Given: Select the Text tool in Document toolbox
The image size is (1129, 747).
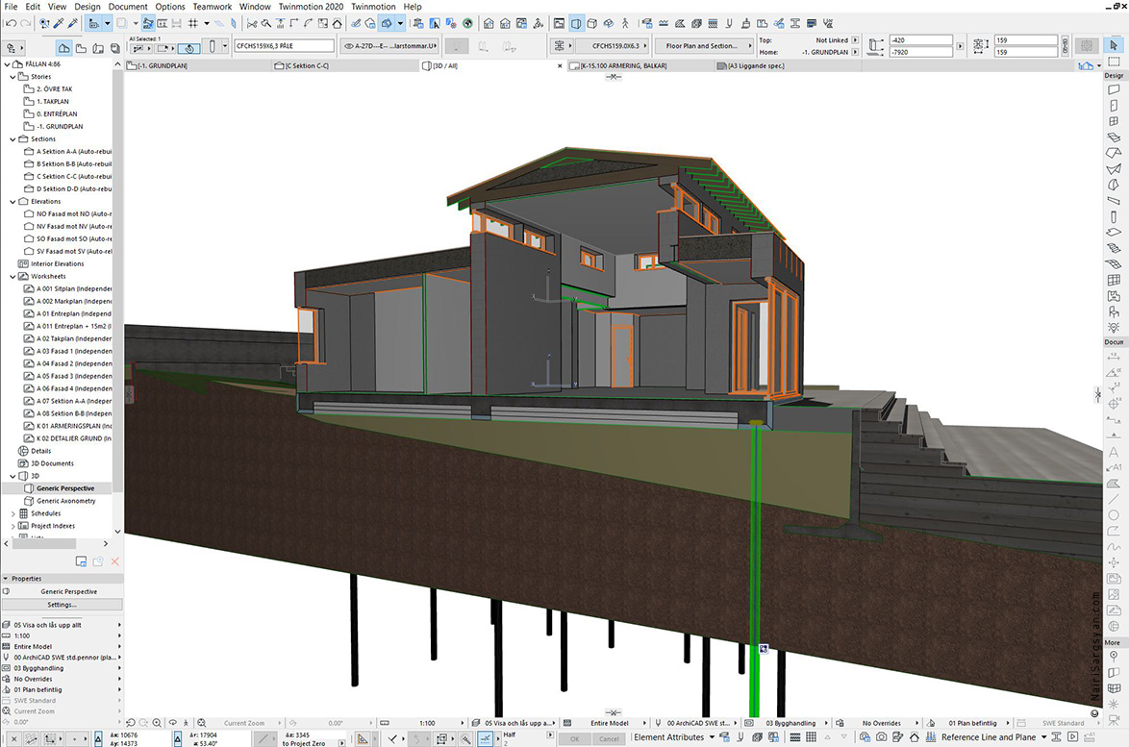Looking at the screenshot, I should (1114, 452).
